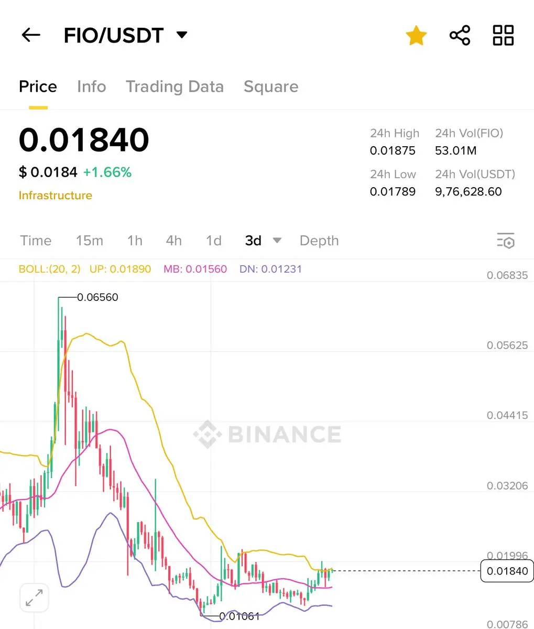Tap the UP: 0.01890 band value
Image resolution: width=534 pixels, height=629 pixels.
[120, 269]
